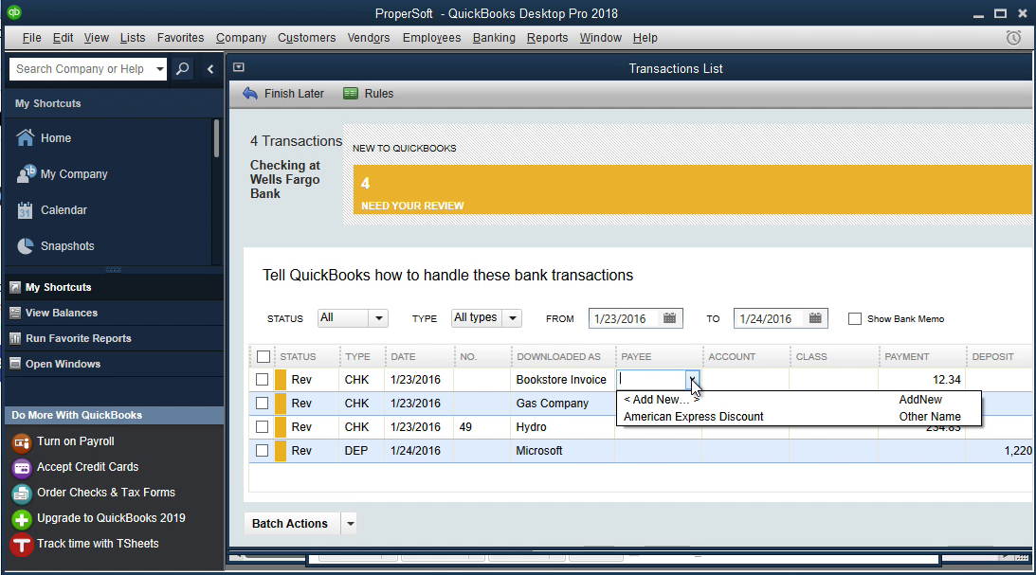Open the Vendors menu
Viewport: 1036px width, 575px height.
click(369, 38)
